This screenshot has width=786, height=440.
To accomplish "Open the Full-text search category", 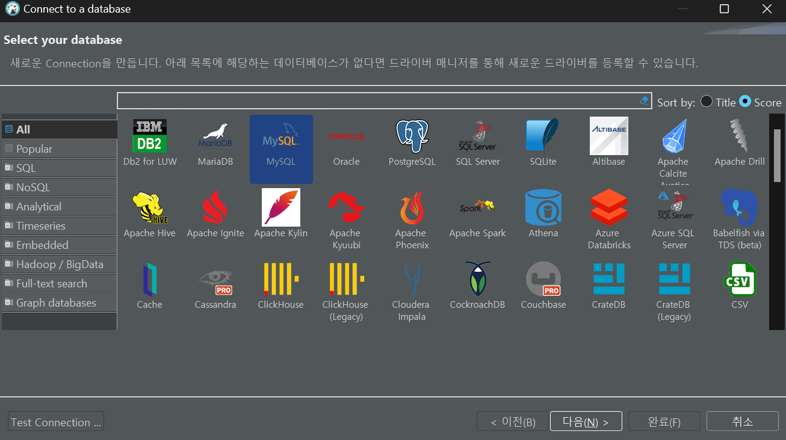I will click(60, 283).
